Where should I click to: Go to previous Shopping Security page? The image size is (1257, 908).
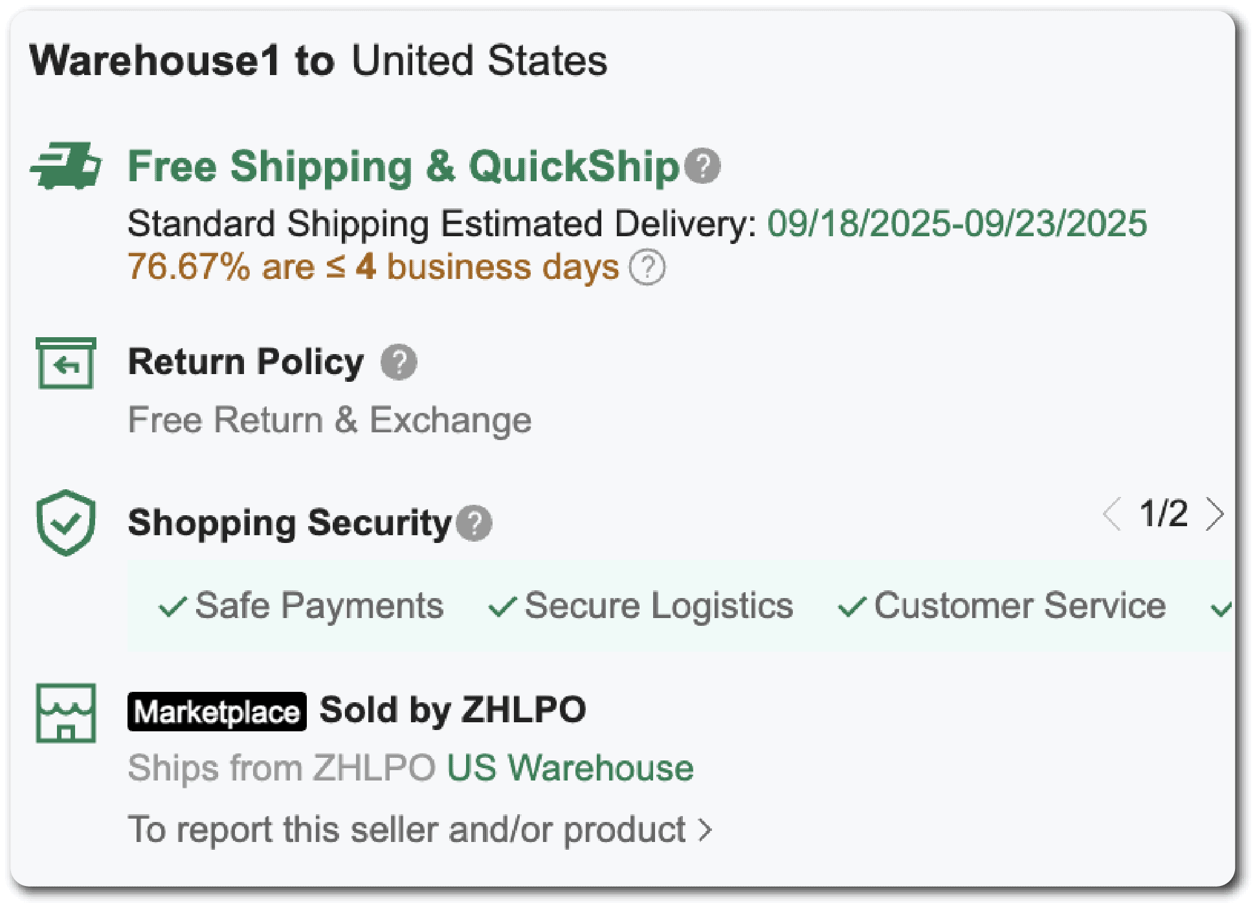(x=1112, y=515)
